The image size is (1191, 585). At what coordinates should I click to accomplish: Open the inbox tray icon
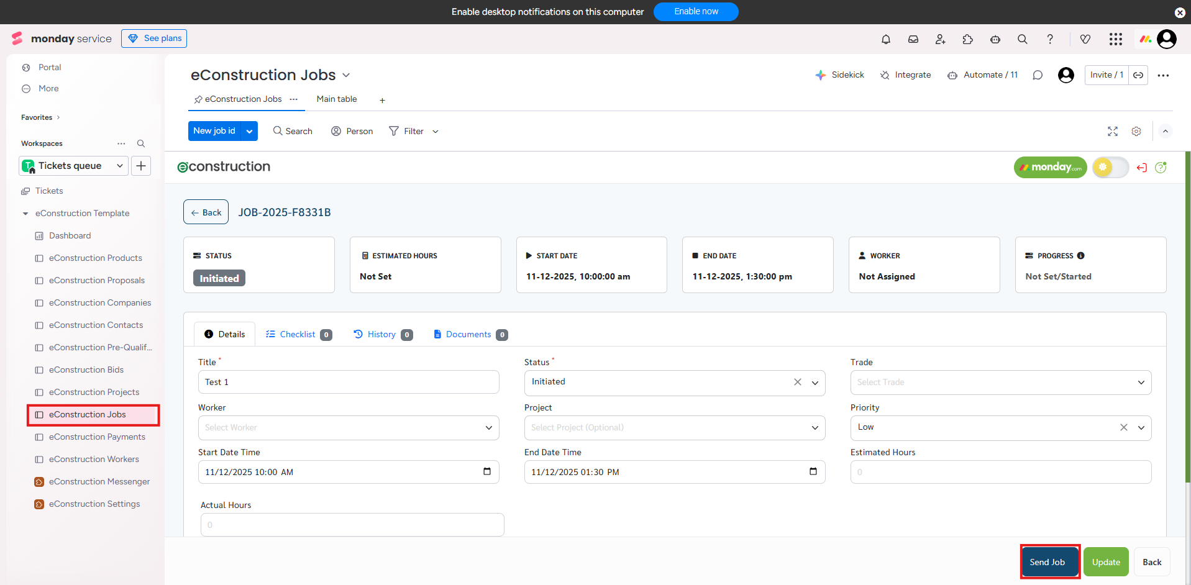[x=913, y=39]
